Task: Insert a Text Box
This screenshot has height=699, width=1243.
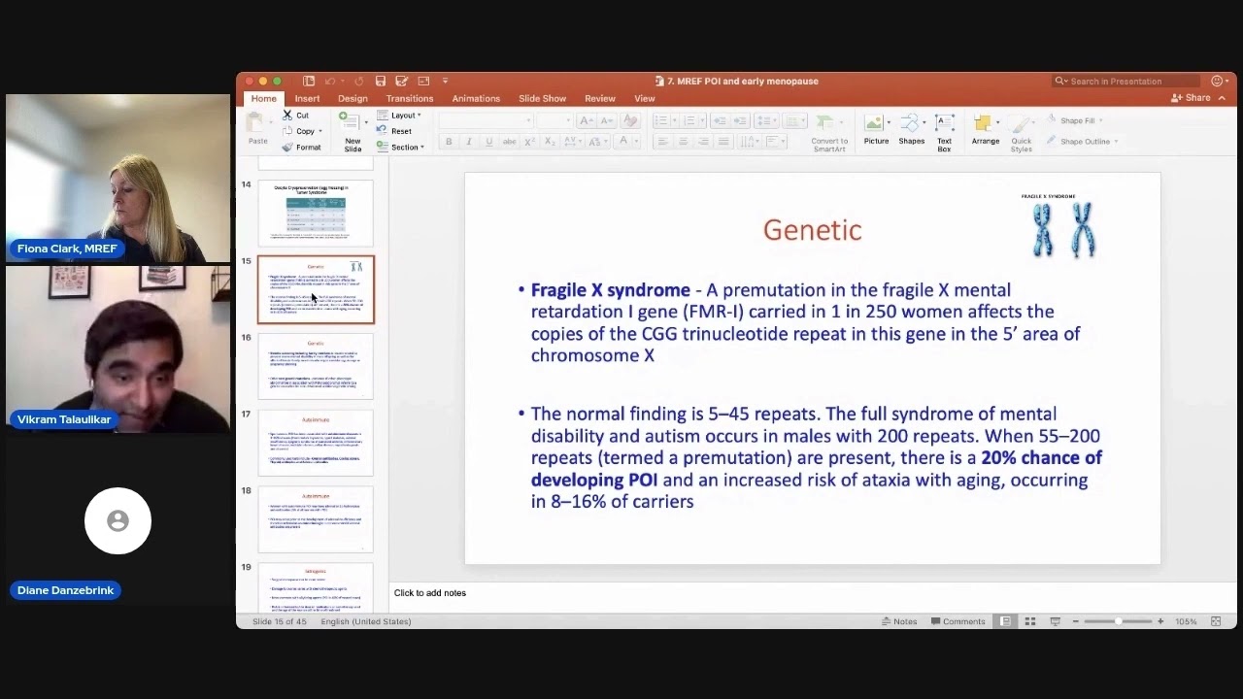Action: click(944, 133)
